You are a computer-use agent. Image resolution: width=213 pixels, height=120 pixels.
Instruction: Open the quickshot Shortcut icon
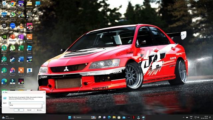pos(29,38)
